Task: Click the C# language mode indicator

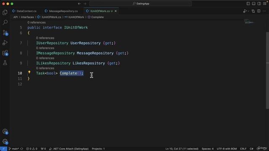Action: [x=251, y=149]
